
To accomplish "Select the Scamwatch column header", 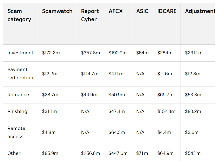I will pyautogui.click(x=57, y=11).
